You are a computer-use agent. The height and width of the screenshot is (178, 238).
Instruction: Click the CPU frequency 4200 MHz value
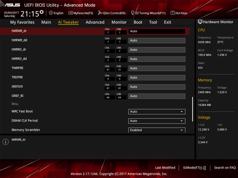[x=204, y=42]
